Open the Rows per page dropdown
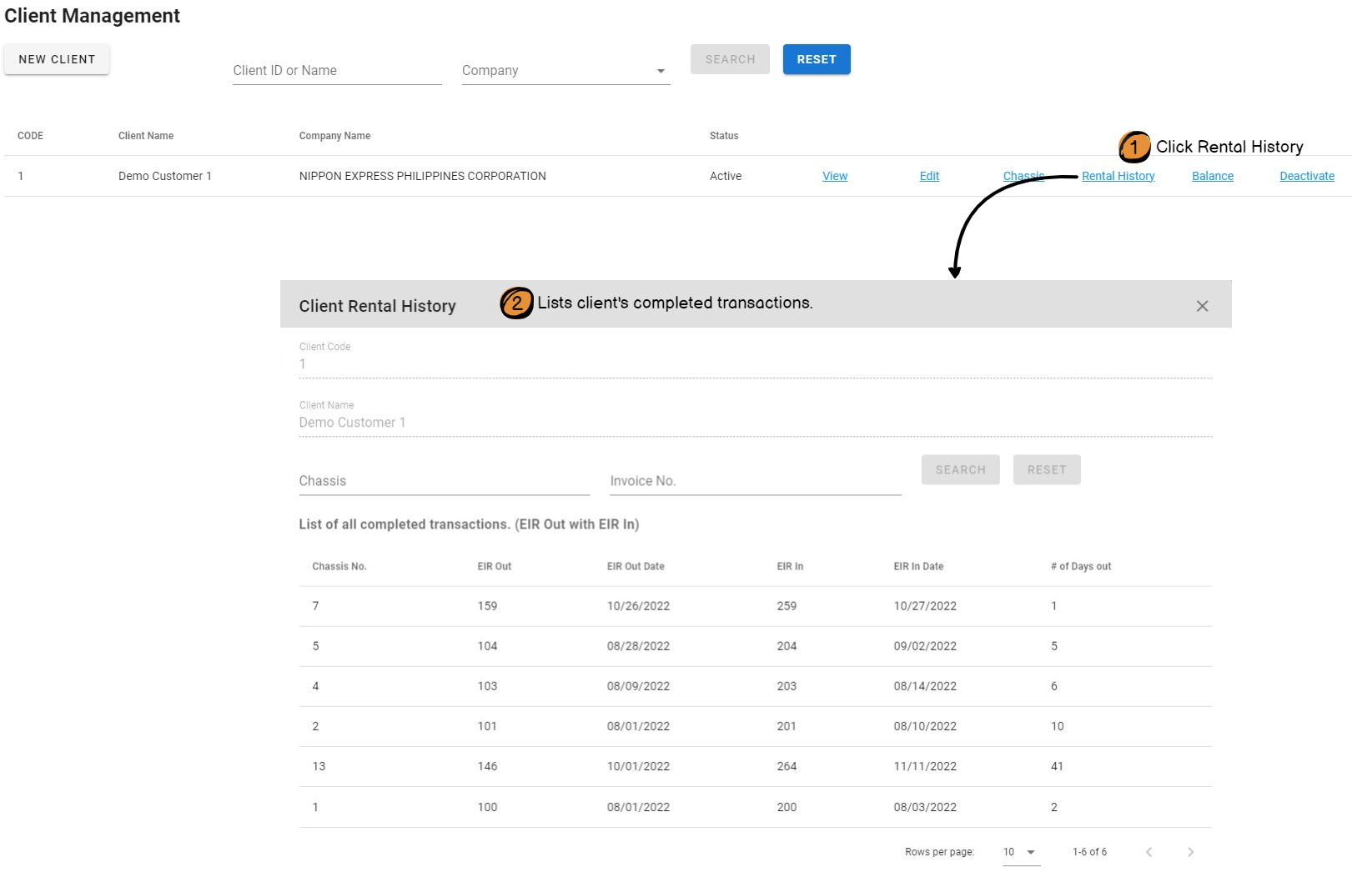This screenshot has height=877, width=1352. (1020, 852)
